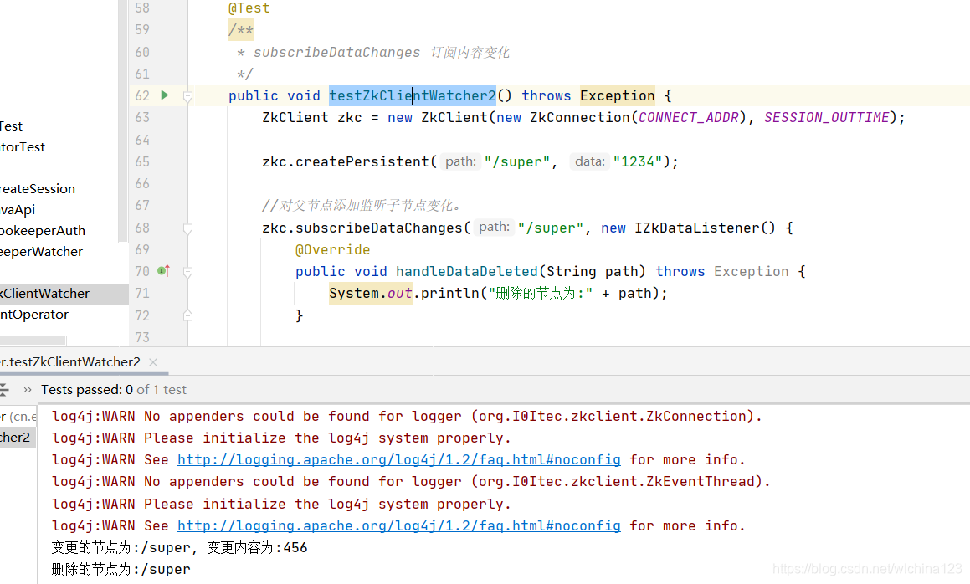Open first log4j noconfig FAQ link
This screenshot has height=584, width=970.
[399, 459]
